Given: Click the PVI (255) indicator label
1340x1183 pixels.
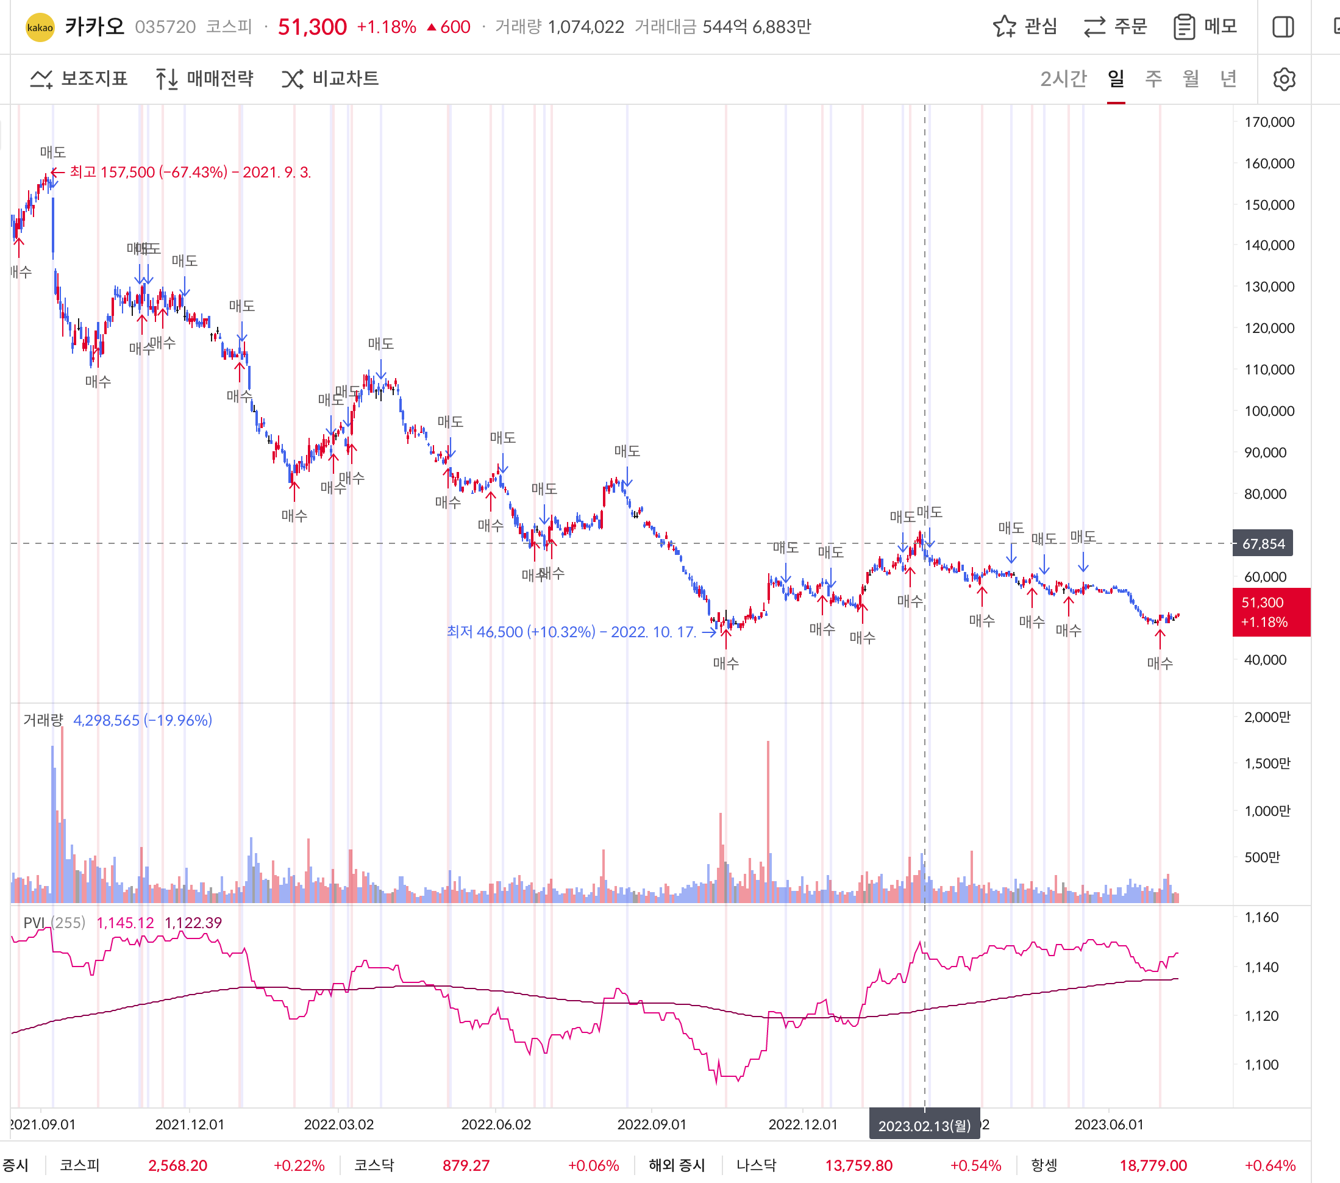Looking at the screenshot, I should 54,923.
